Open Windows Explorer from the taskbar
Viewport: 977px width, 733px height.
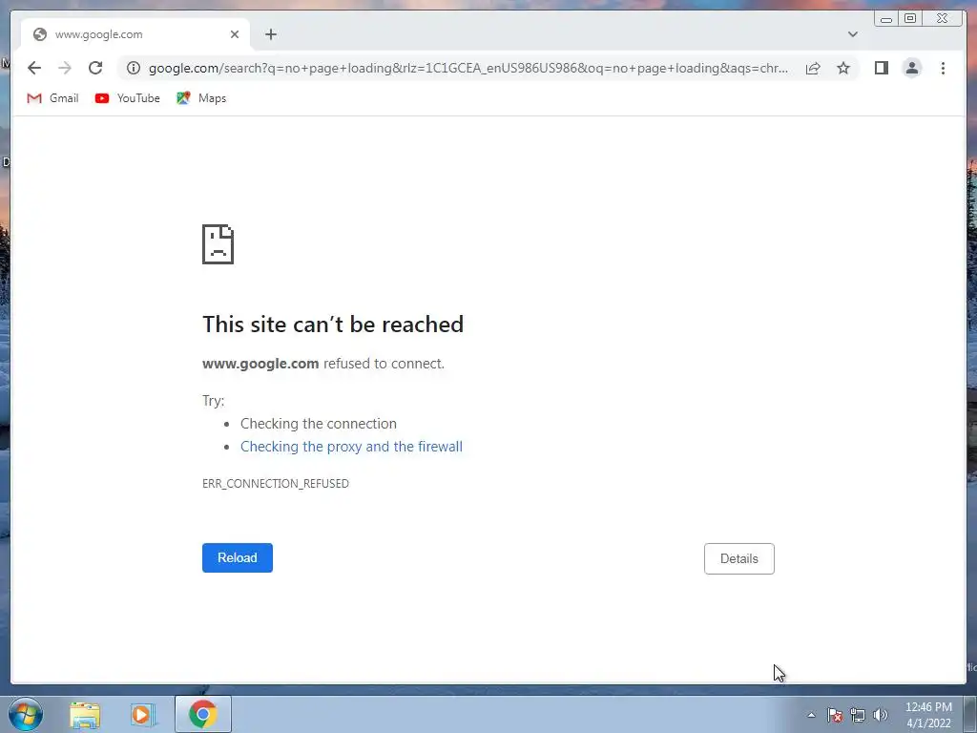[x=85, y=715]
